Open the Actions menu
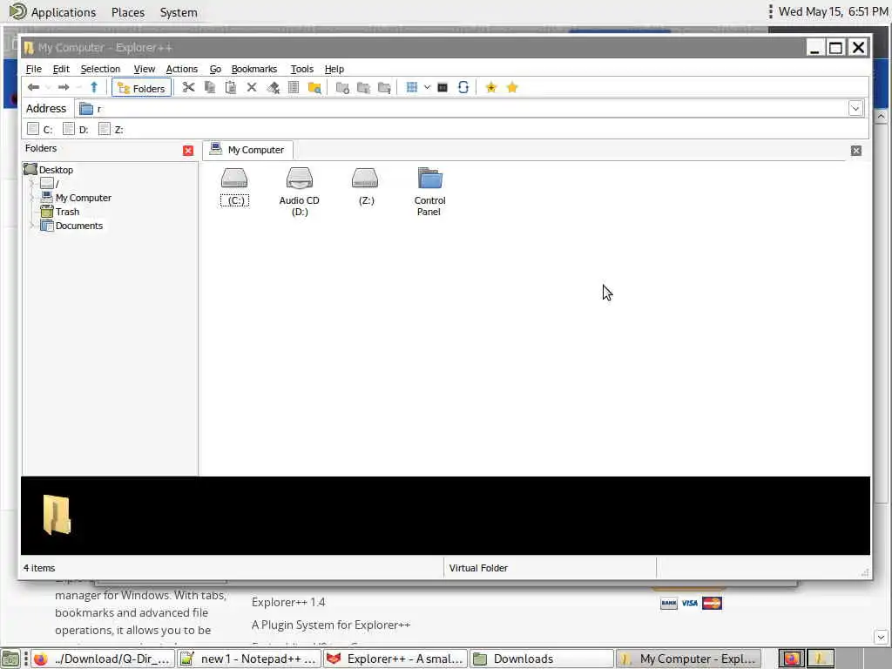This screenshot has width=892, height=669. tap(181, 69)
